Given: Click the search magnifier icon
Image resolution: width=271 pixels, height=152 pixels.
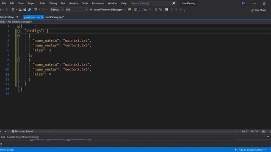Looking at the screenshot, I should coord(174,3).
